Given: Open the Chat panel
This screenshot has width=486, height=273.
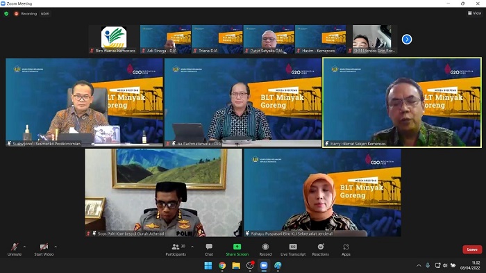Looking at the screenshot, I should (209, 249).
